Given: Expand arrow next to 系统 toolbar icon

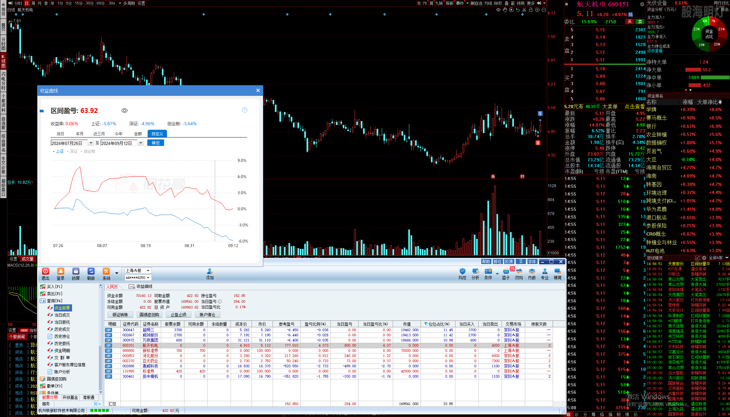Looking at the screenshot, I should click(117, 273).
